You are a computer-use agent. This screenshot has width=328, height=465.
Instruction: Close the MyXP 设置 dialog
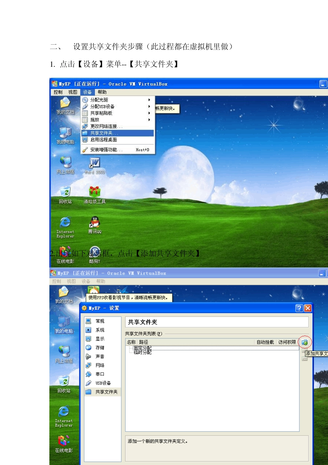308,308
